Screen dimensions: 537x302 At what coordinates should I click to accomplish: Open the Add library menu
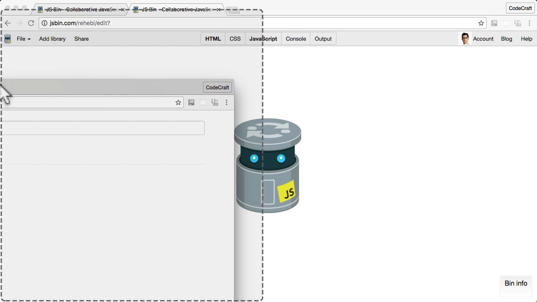point(52,39)
